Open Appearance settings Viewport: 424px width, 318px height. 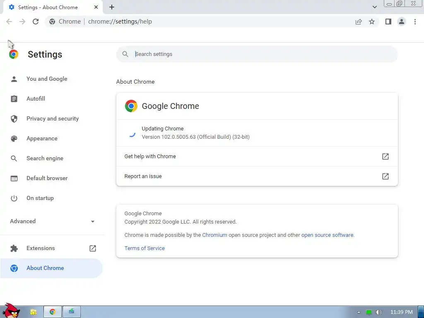51,138
